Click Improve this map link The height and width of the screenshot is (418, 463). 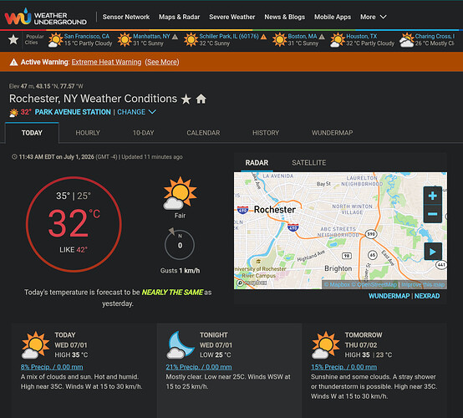click(x=423, y=285)
